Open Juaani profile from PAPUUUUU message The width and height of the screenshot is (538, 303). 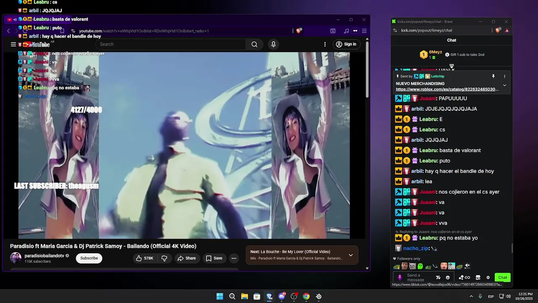(427, 98)
